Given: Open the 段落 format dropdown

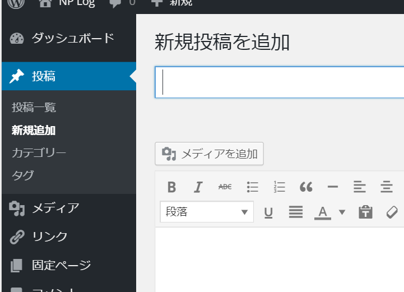Looking at the screenshot, I should point(207,212).
